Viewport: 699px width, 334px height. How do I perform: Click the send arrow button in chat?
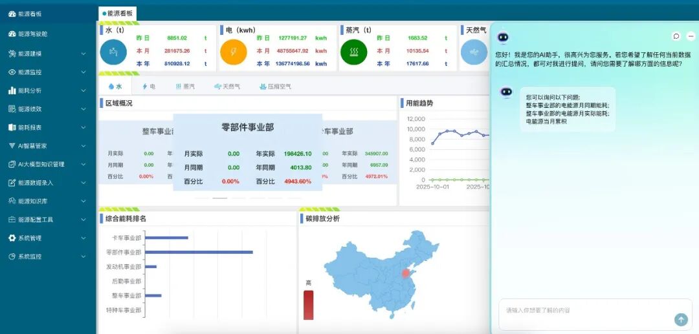pyautogui.click(x=681, y=319)
